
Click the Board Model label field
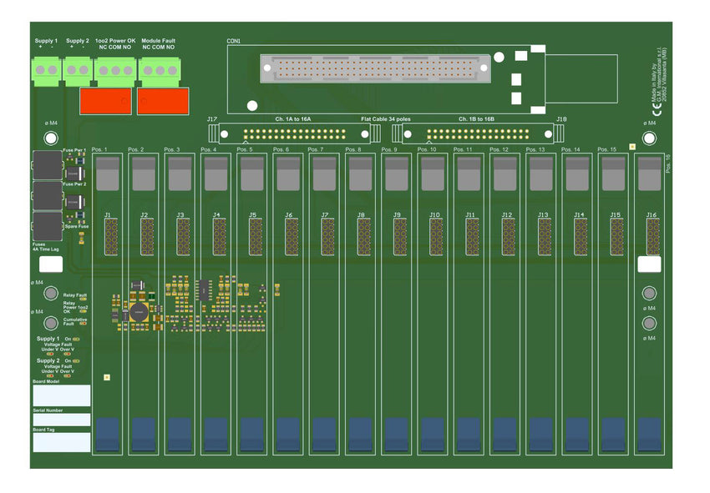pyautogui.click(x=62, y=395)
